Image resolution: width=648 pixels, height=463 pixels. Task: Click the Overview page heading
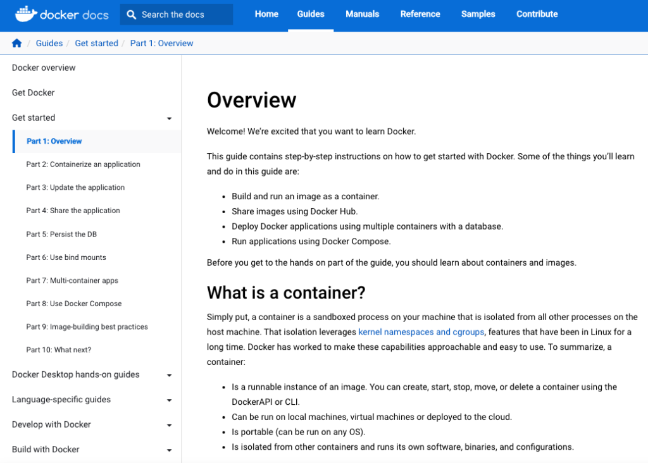tap(252, 100)
